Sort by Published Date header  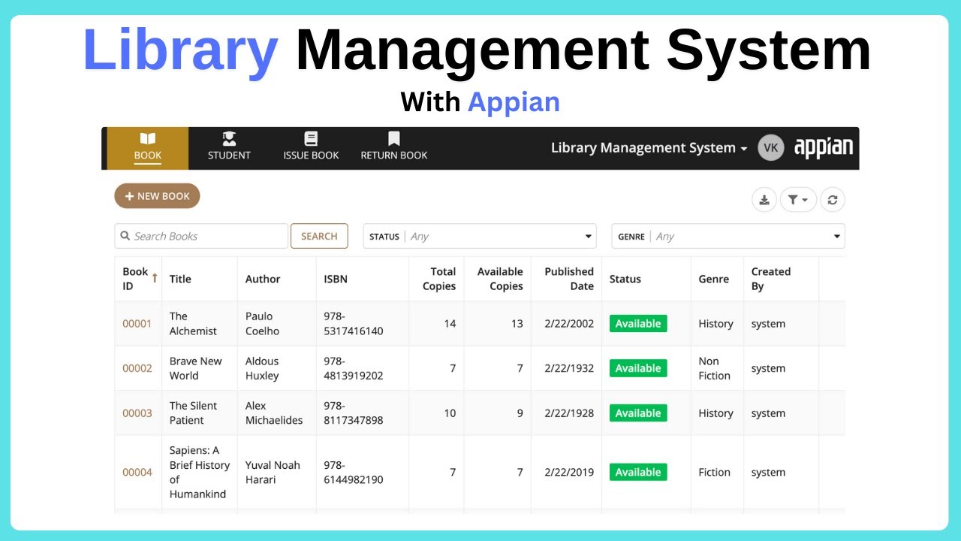(569, 279)
